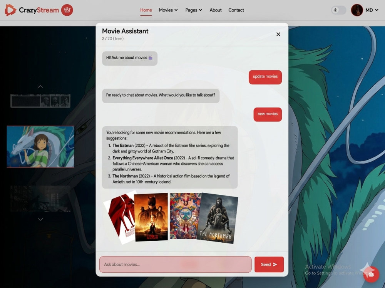Click the CrazyStream play logo icon

pos(10,10)
